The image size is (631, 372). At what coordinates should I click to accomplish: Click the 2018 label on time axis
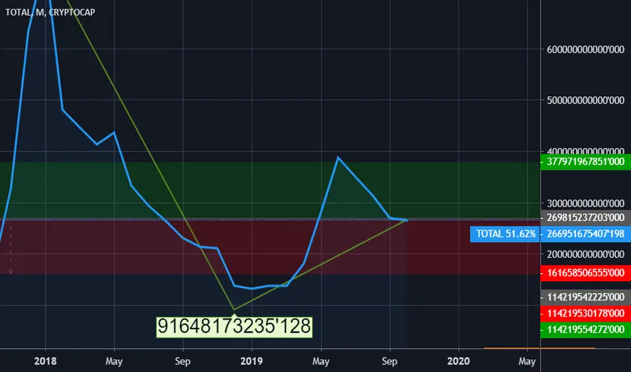tap(45, 361)
